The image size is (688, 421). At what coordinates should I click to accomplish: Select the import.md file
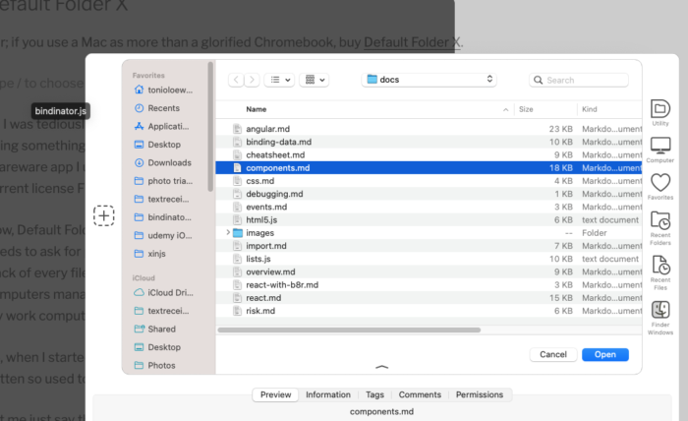pos(429,246)
